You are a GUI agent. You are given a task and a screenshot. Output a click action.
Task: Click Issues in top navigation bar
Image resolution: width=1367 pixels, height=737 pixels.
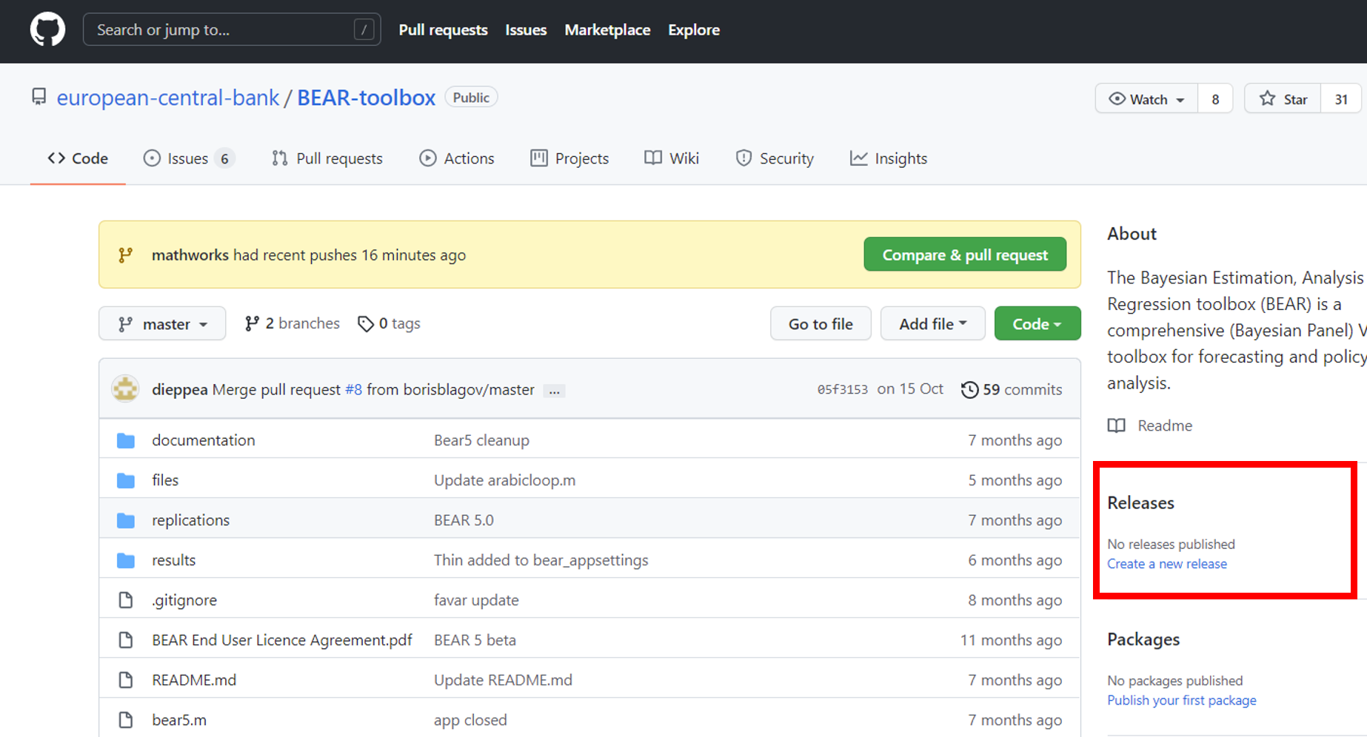point(526,30)
